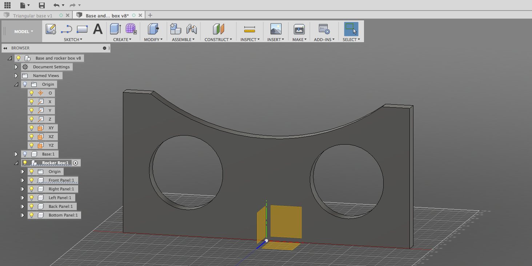Open the INSPECT menu label

click(250, 40)
